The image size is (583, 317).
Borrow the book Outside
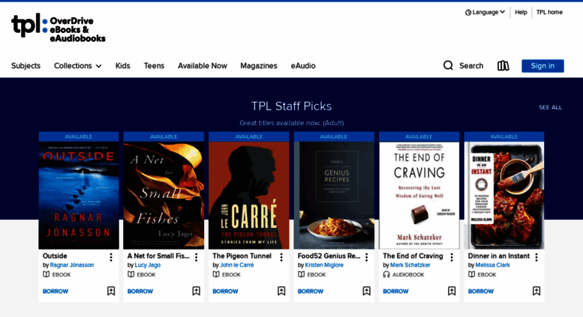[x=56, y=292]
